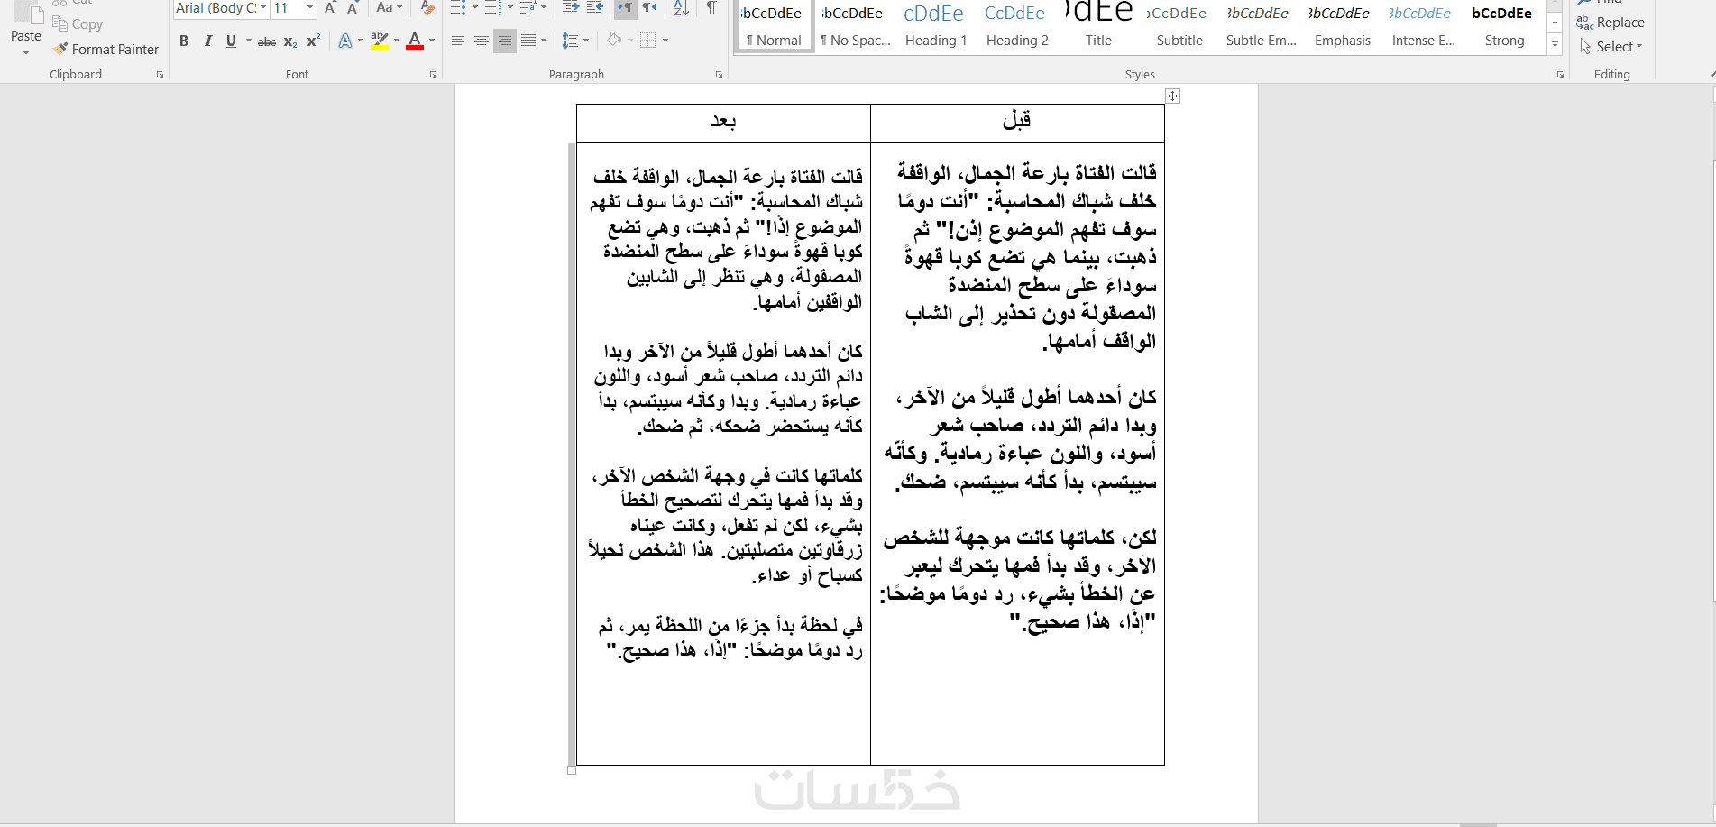The image size is (1716, 827).
Task: Apply paragraph shading fill color
Action: point(614,41)
